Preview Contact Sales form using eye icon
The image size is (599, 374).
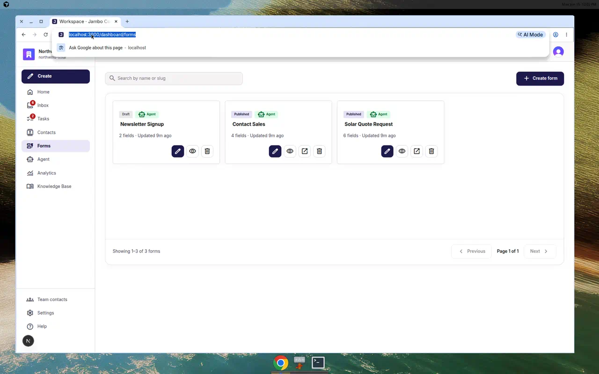click(290, 151)
